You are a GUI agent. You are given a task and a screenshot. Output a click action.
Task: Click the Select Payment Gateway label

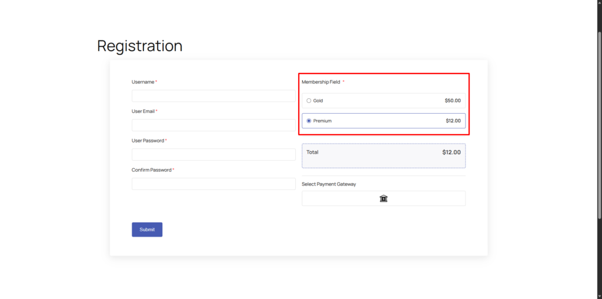coord(329,184)
